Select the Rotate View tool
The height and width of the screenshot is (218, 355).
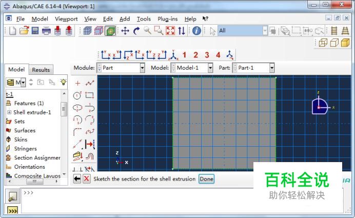tap(136, 31)
